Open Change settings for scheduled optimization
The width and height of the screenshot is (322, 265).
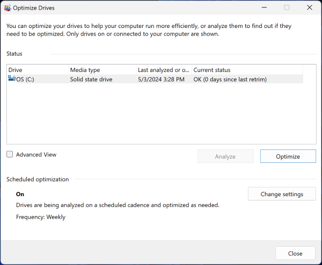[282, 194]
